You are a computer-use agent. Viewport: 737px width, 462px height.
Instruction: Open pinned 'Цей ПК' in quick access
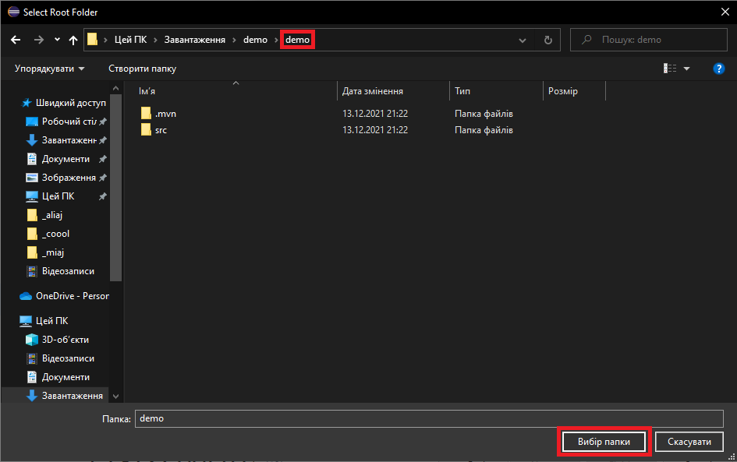point(58,196)
